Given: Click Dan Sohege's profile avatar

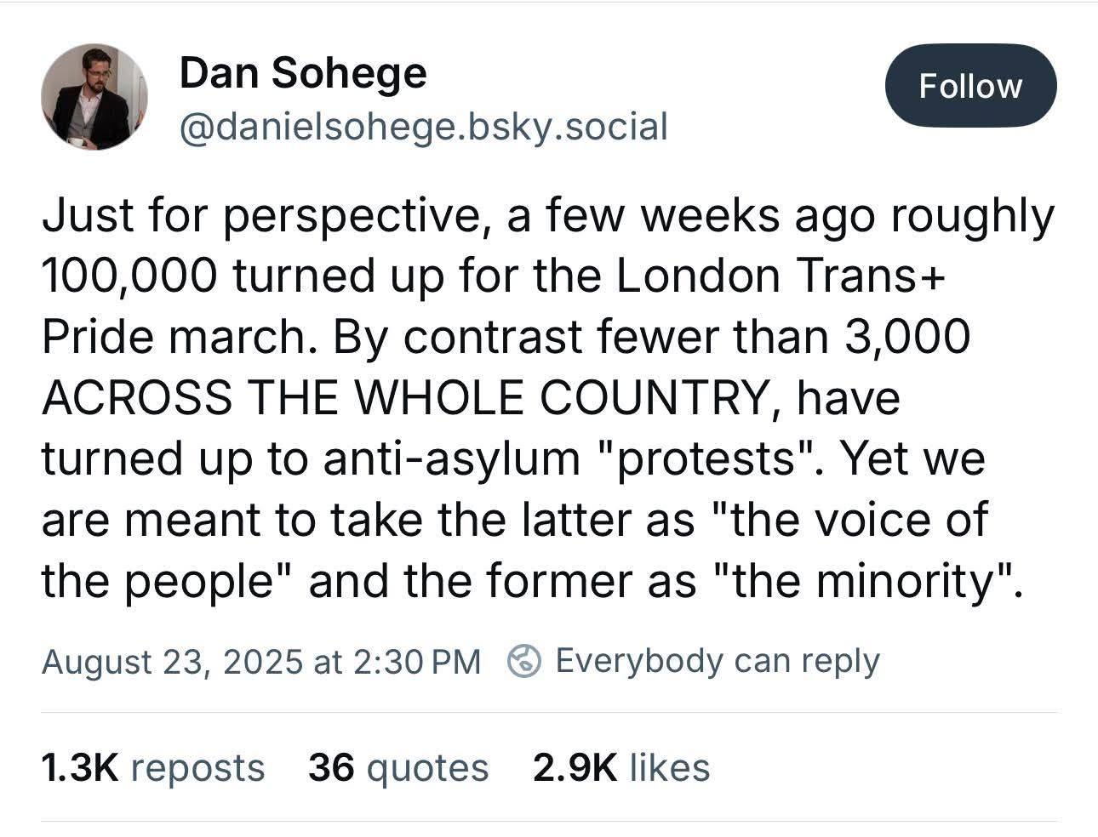Looking at the screenshot, I should pos(94,97).
